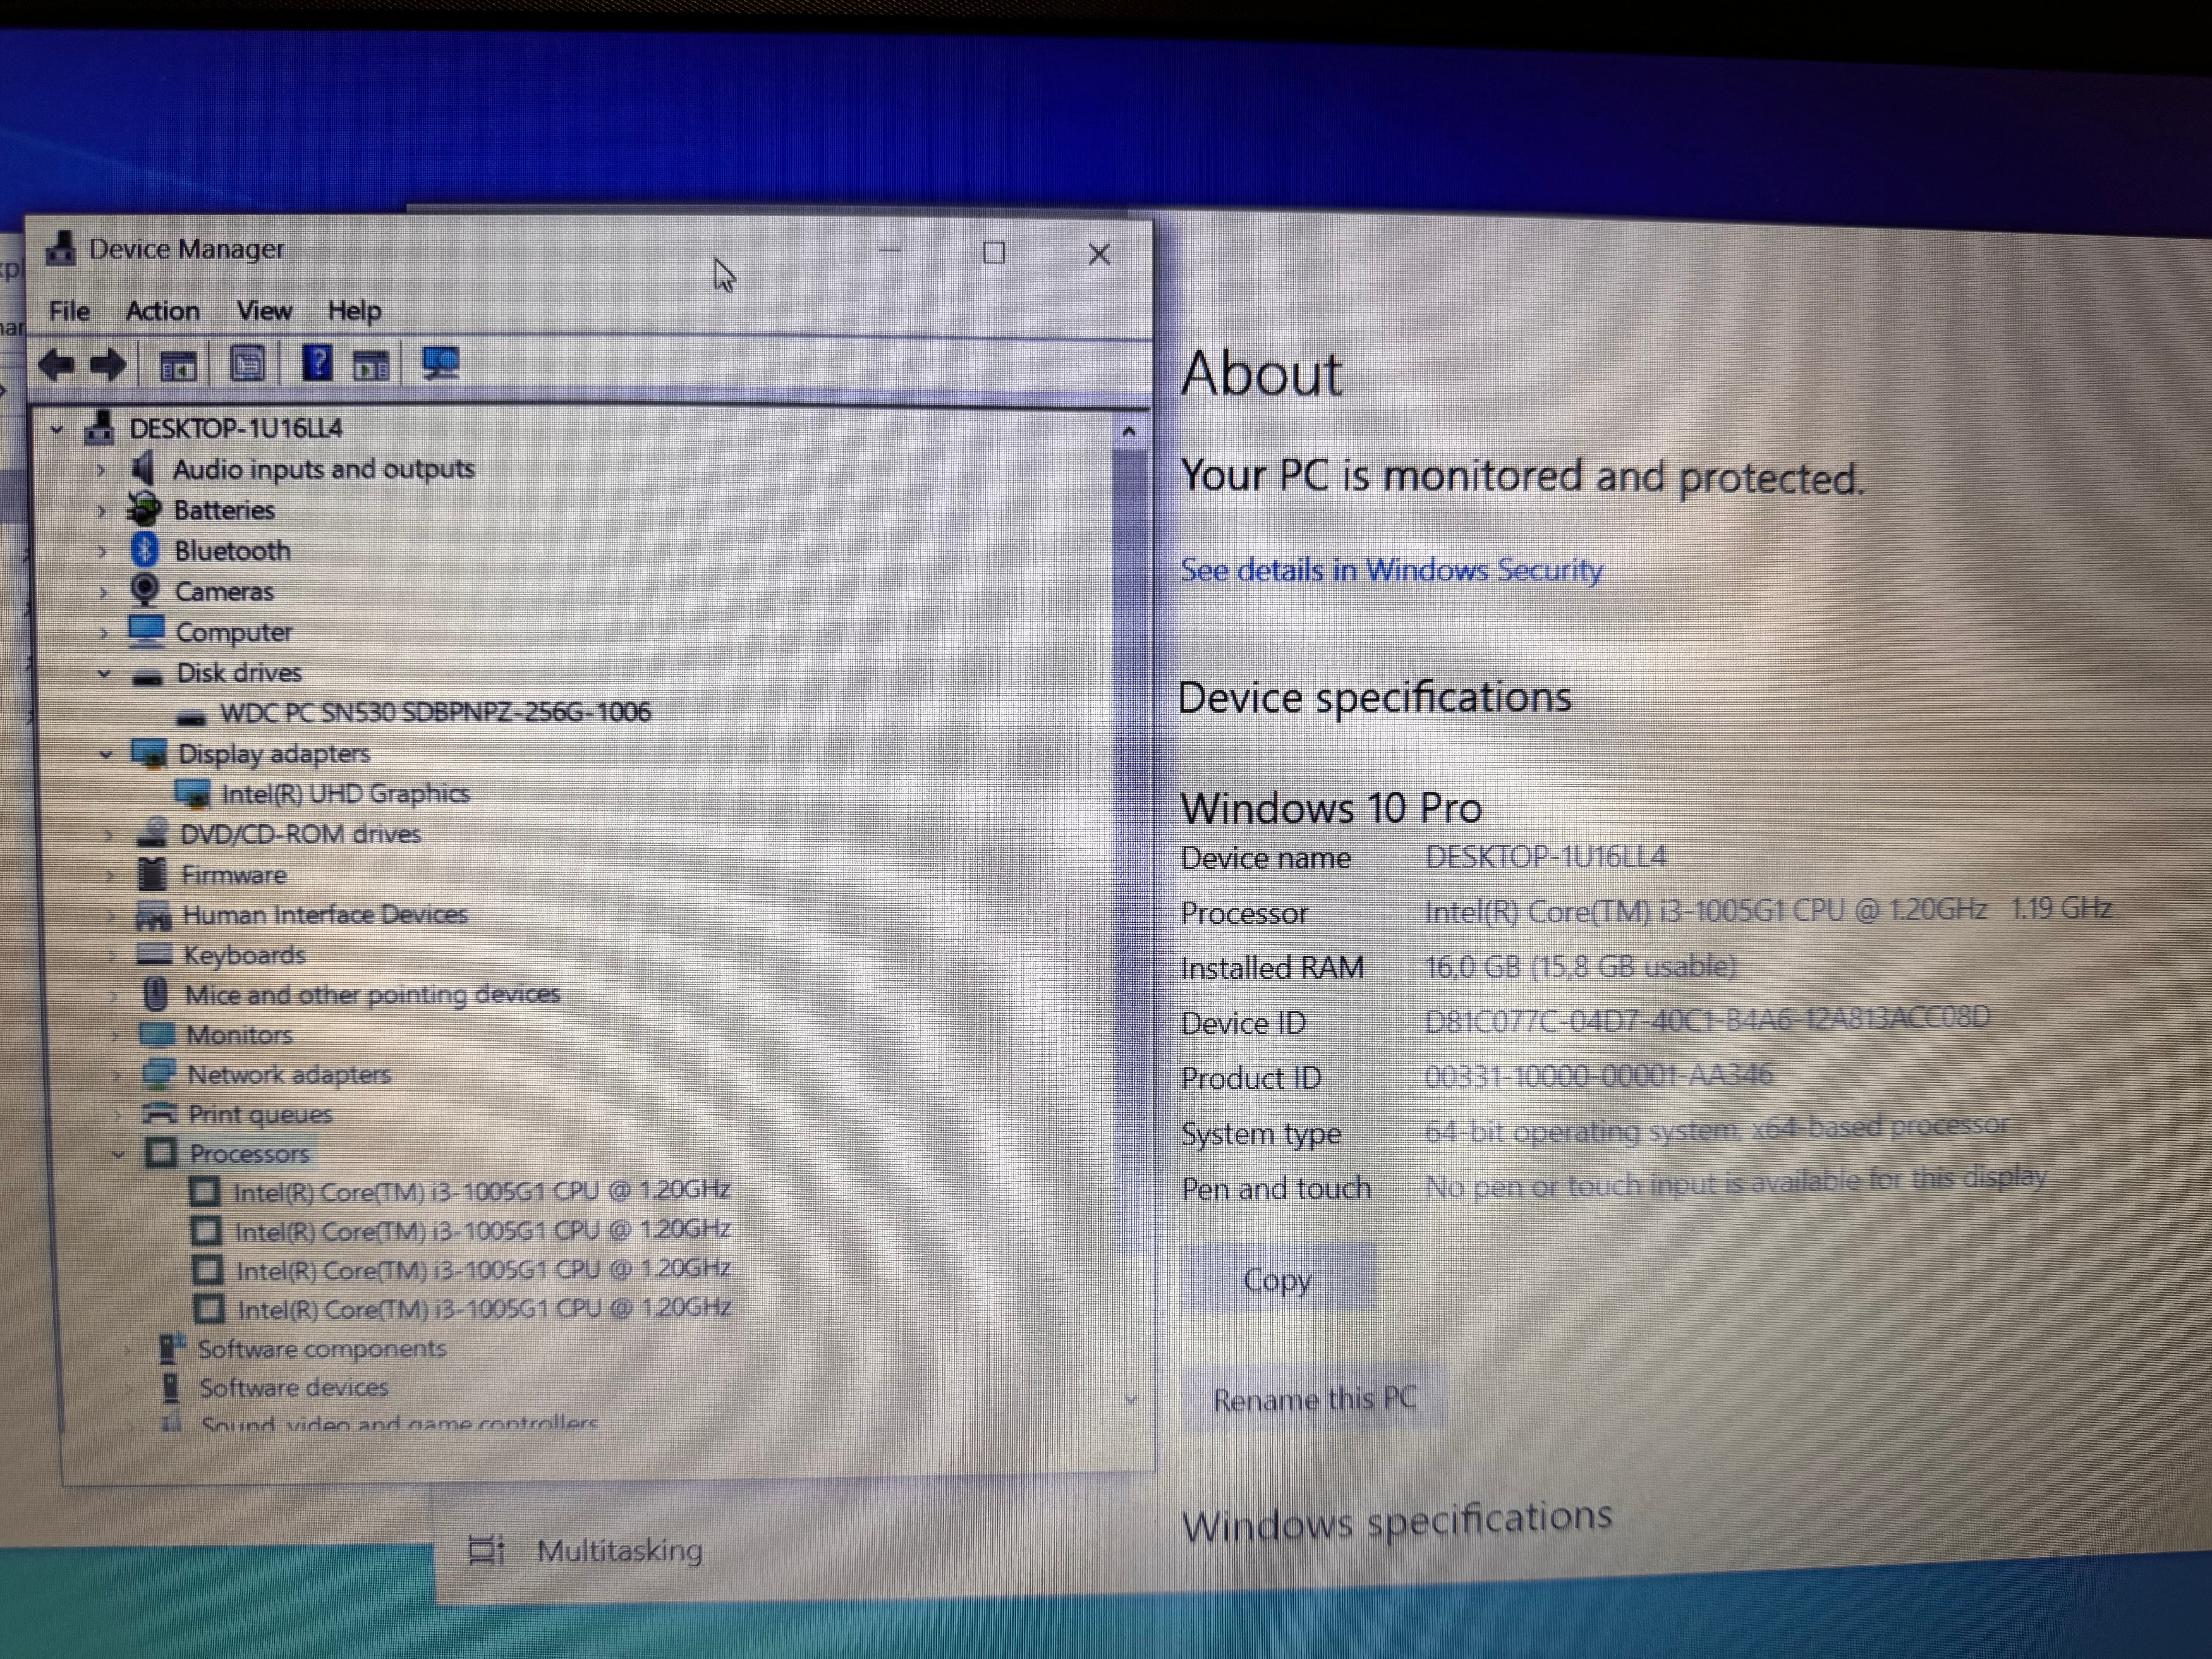Click the Network adapters icon

tap(158, 1074)
